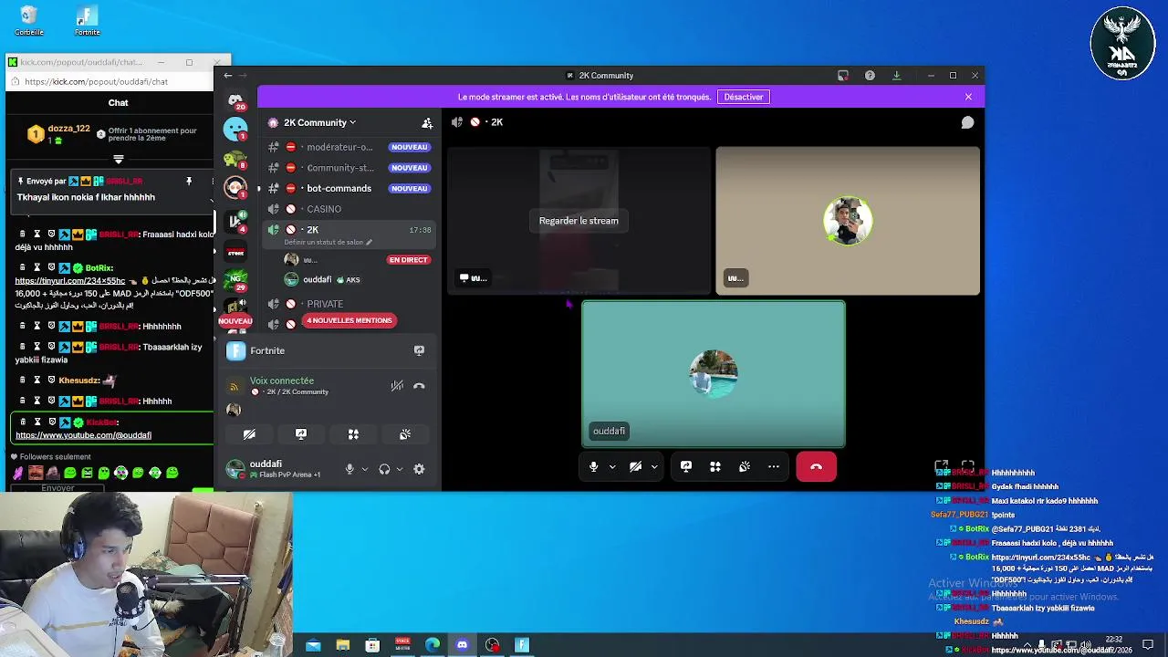Open microphone input options arrow in user panel
The height and width of the screenshot is (657, 1168).
click(x=364, y=469)
